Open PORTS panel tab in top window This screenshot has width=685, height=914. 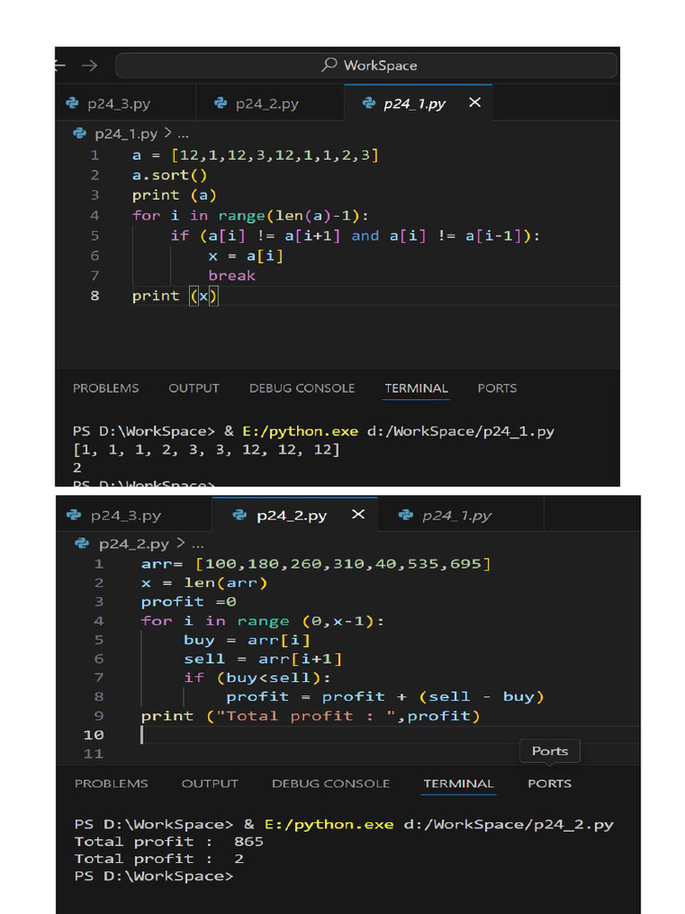point(497,388)
